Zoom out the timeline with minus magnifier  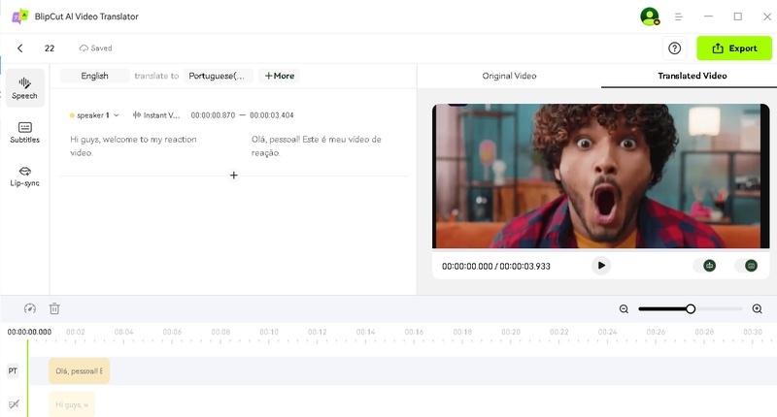[625, 308]
